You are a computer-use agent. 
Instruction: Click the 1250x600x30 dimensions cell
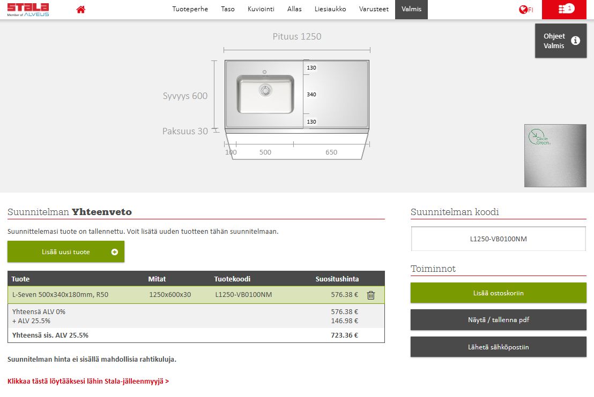(170, 294)
